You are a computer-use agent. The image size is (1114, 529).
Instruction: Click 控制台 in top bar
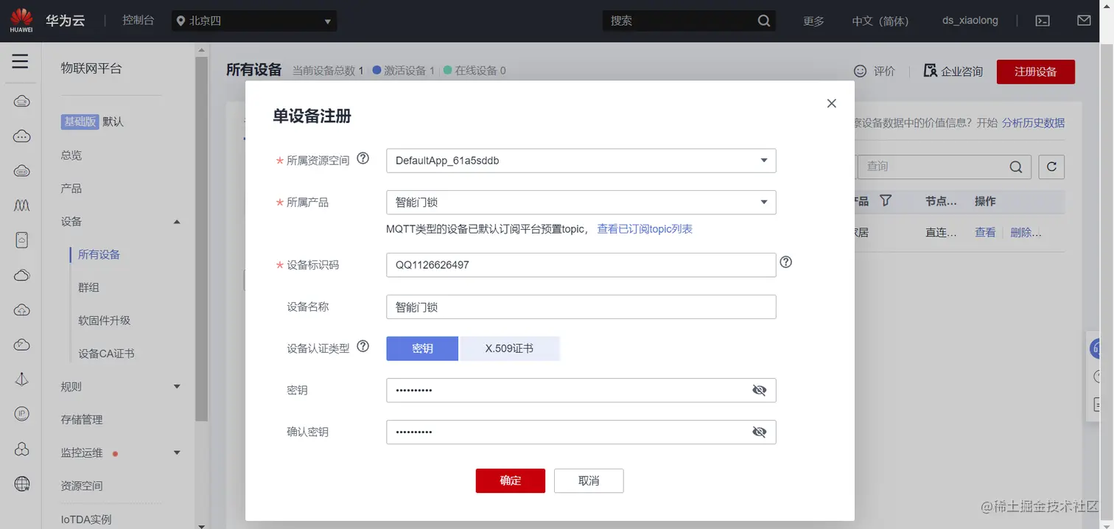(139, 21)
